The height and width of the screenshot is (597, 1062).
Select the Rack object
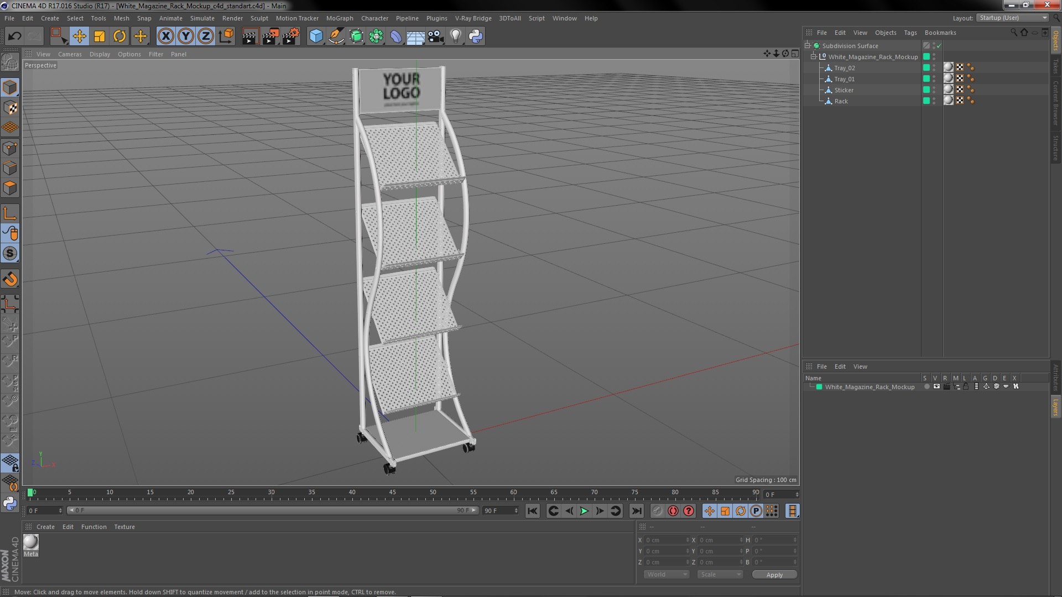(x=841, y=101)
